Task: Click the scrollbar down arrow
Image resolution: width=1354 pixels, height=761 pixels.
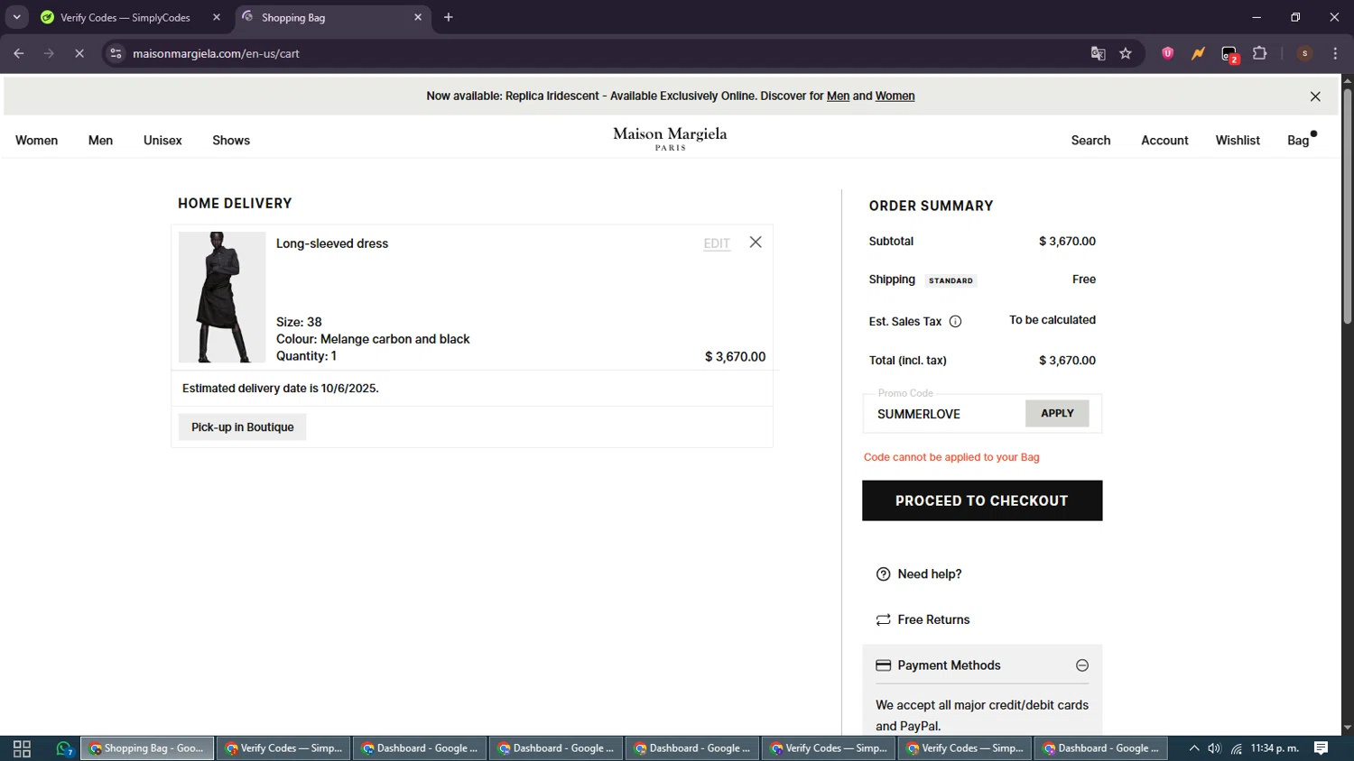Action: pyautogui.click(x=1347, y=728)
